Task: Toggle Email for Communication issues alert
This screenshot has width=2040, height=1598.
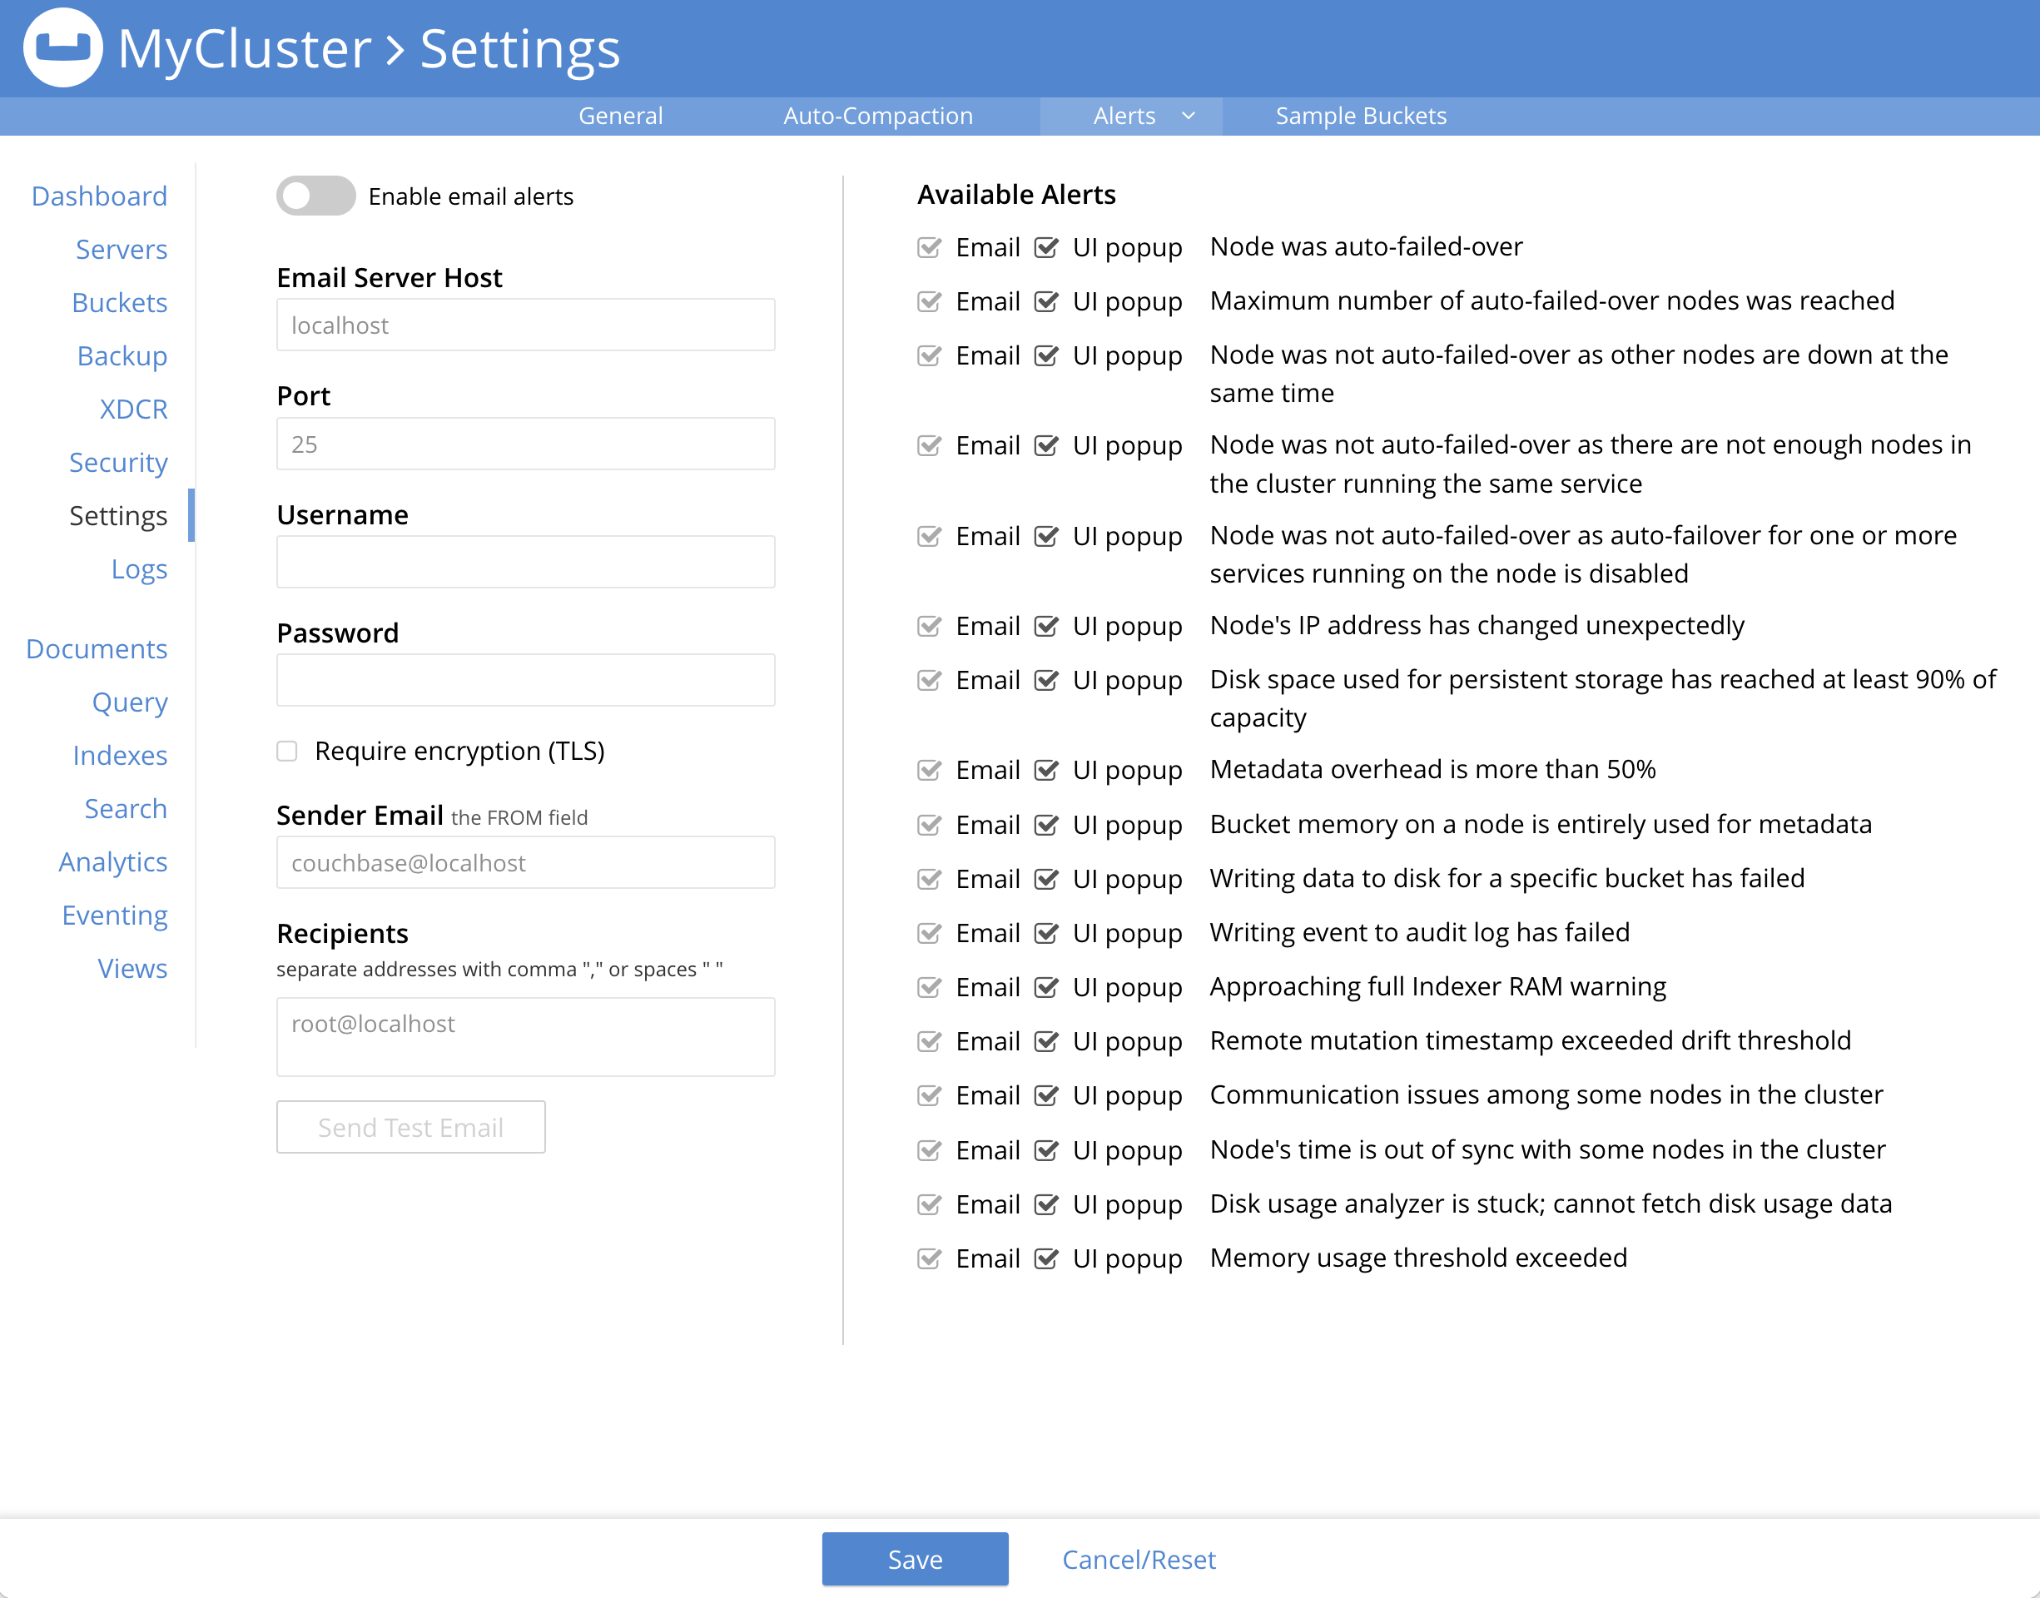Action: 930,1096
